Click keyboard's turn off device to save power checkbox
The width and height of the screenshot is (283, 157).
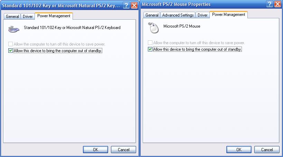point(11,44)
